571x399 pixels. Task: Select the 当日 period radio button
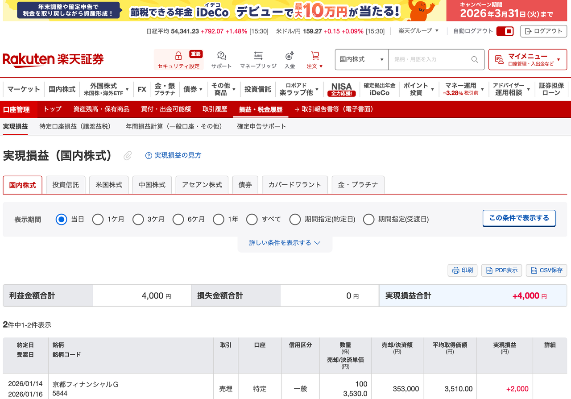click(x=61, y=219)
